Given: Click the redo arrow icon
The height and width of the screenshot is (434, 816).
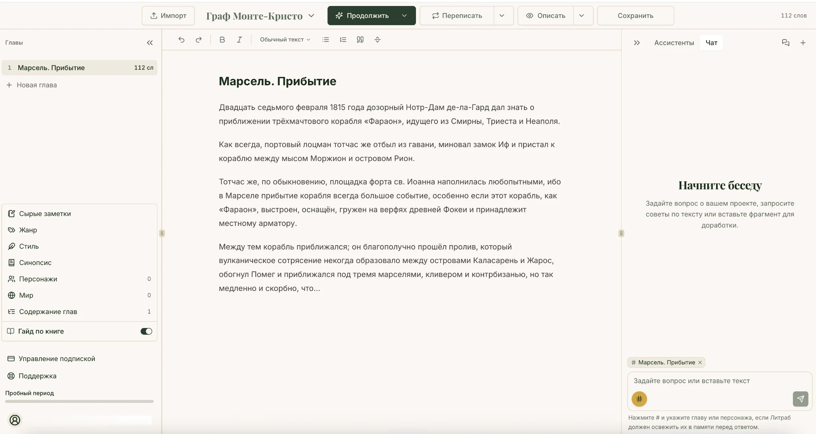Looking at the screenshot, I should point(198,39).
